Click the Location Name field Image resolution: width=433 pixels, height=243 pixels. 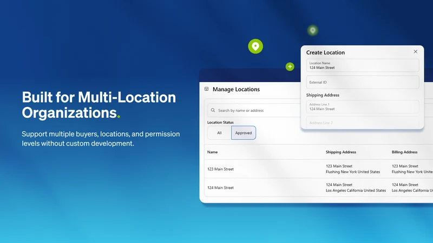point(363,65)
